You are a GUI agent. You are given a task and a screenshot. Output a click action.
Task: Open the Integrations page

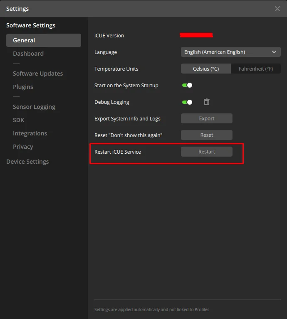[x=30, y=133]
